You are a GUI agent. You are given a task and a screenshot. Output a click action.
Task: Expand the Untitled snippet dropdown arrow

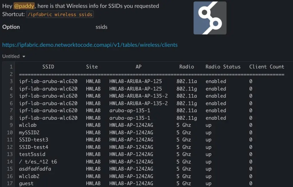click(x=24, y=56)
